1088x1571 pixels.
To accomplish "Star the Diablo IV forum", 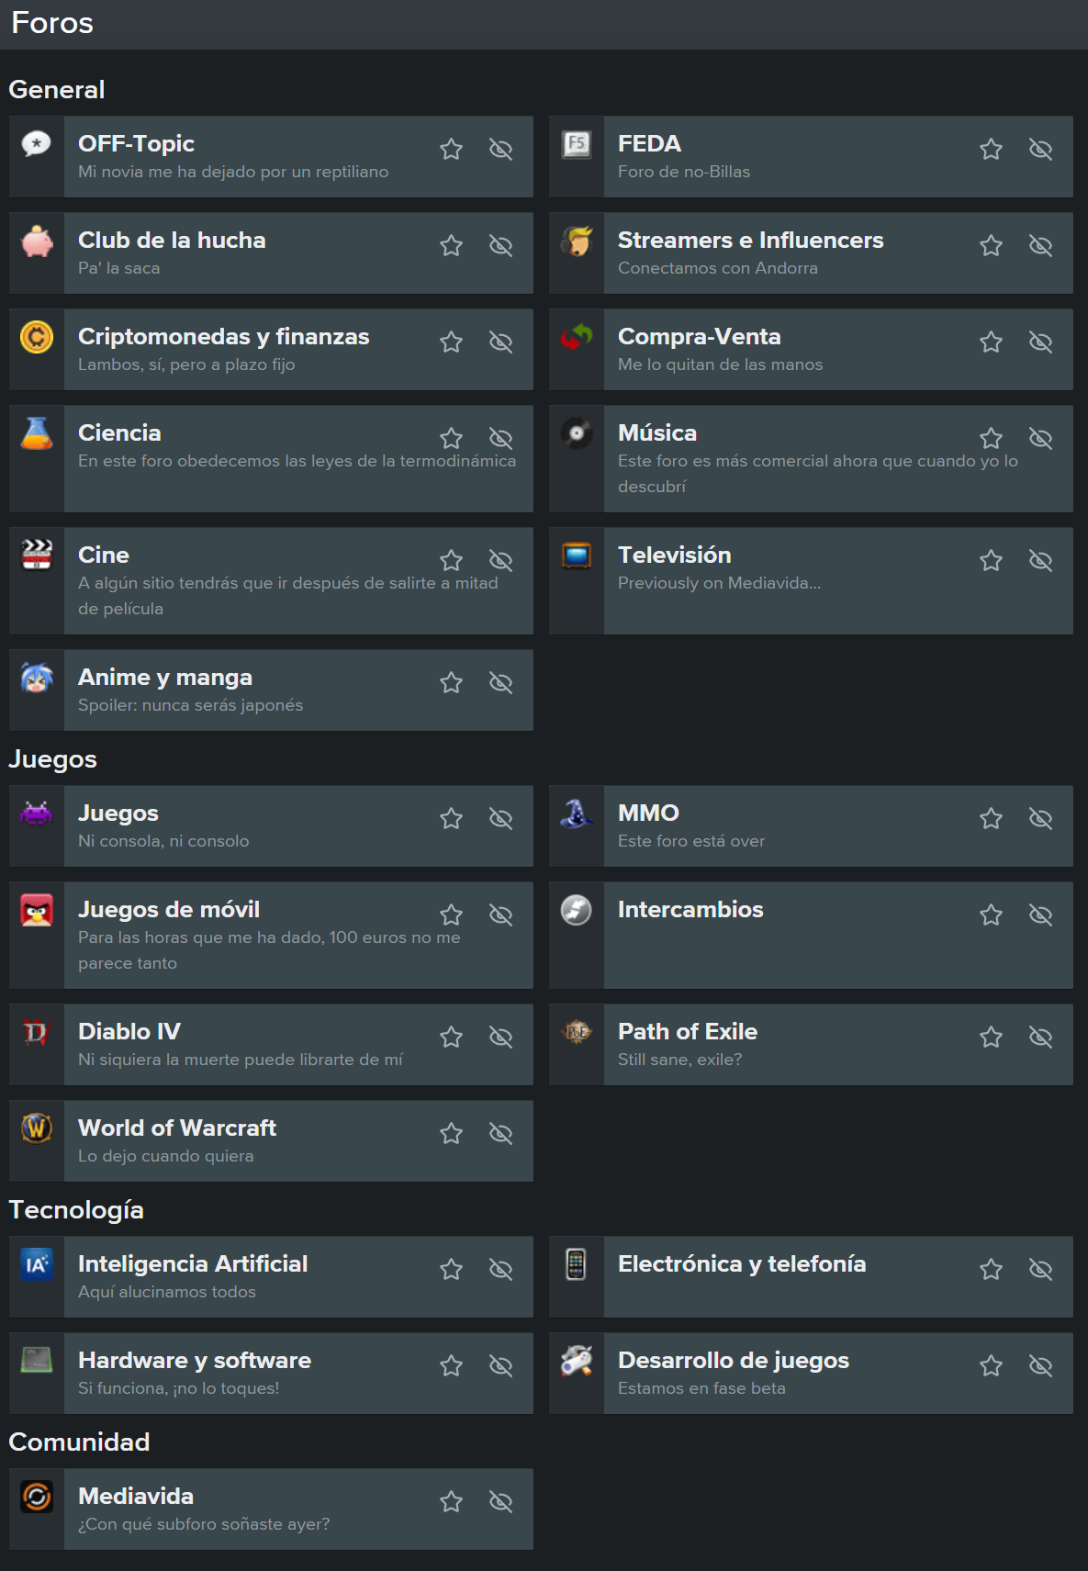I will coord(451,1037).
